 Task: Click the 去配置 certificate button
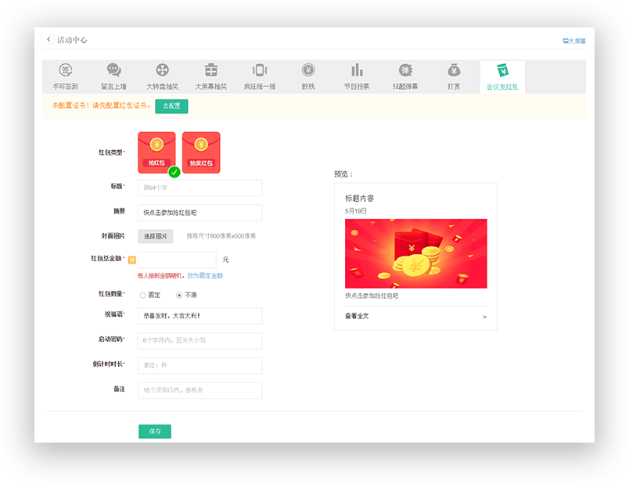(x=171, y=106)
